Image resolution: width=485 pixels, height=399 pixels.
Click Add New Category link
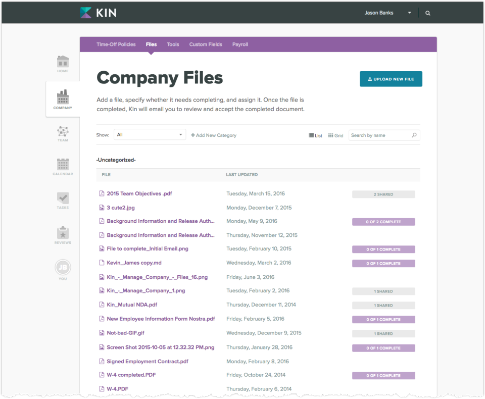tap(213, 135)
